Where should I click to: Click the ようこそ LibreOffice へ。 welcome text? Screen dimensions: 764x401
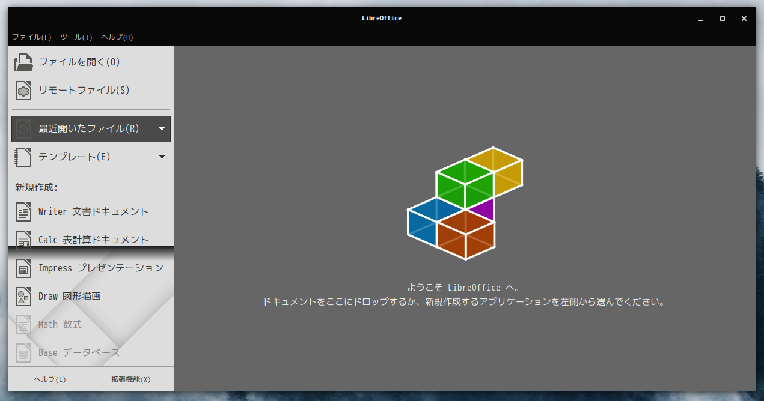pyautogui.click(x=463, y=288)
